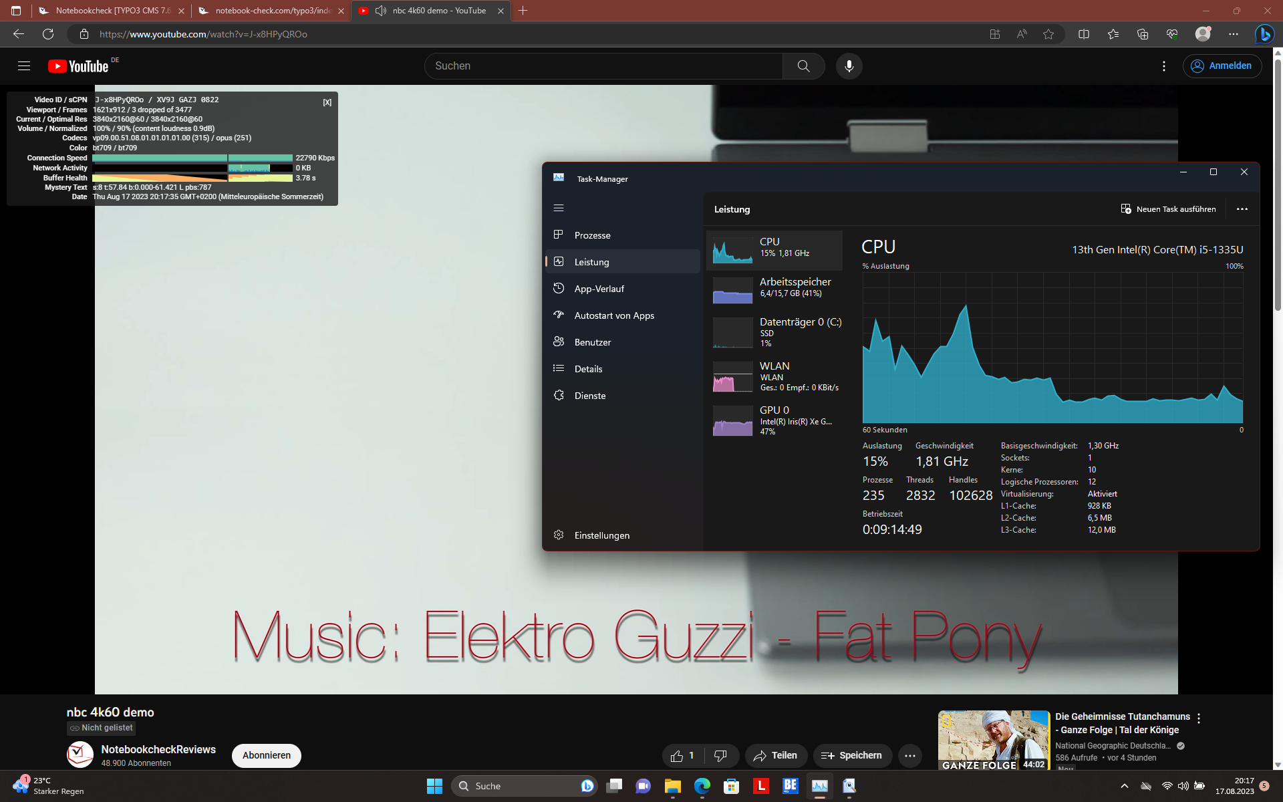The width and height of the screenshot is (1283, 802).
Task: Close the stats for nerds overlay
Action: coord(327,102)
